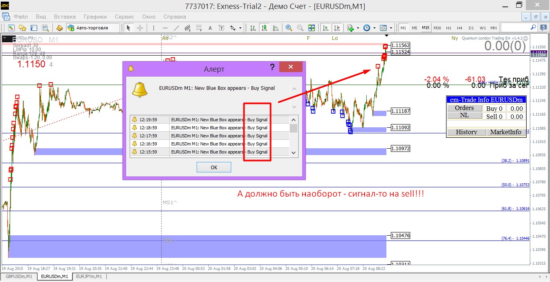Switch to H4 timeframe
The width and height of the screenshot is (550, 282).
460,28
